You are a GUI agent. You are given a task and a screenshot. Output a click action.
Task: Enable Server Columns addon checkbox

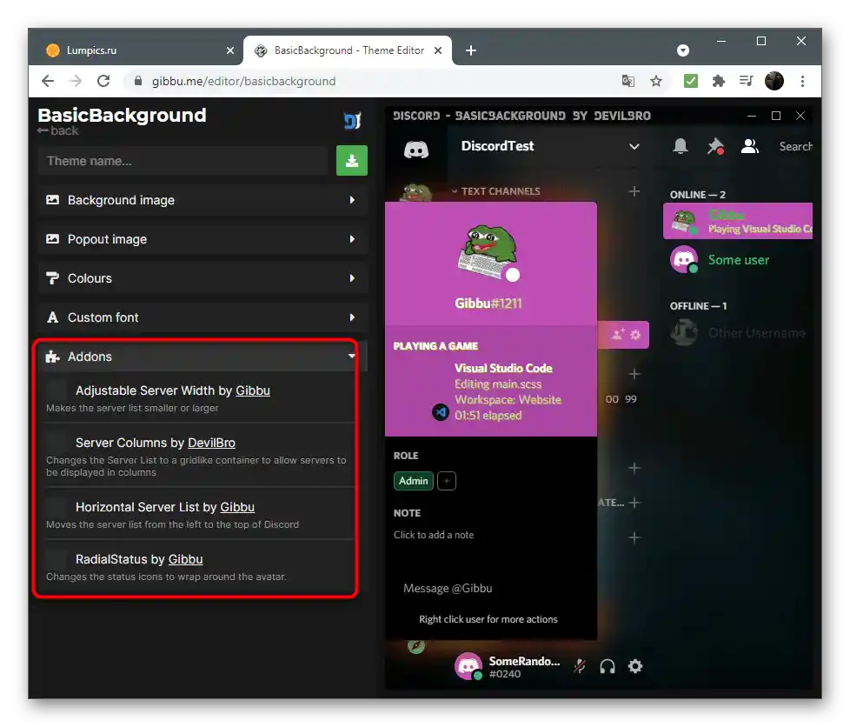(x=56, y=442)
